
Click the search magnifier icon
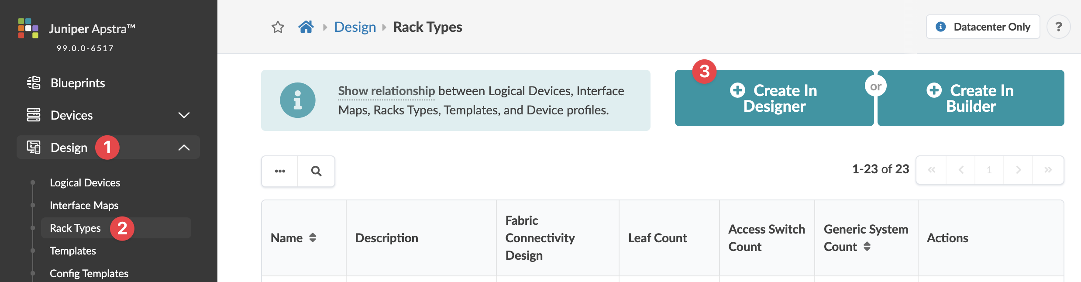coord(317,171)
